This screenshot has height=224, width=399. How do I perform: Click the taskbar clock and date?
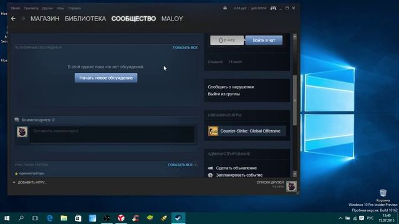tap(387, 218)
